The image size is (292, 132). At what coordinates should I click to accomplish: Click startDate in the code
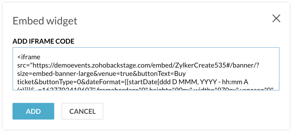[x=137, y=82]
